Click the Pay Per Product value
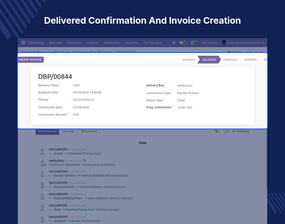Viewport: 285px width, 224px height. tap(188, 93)
